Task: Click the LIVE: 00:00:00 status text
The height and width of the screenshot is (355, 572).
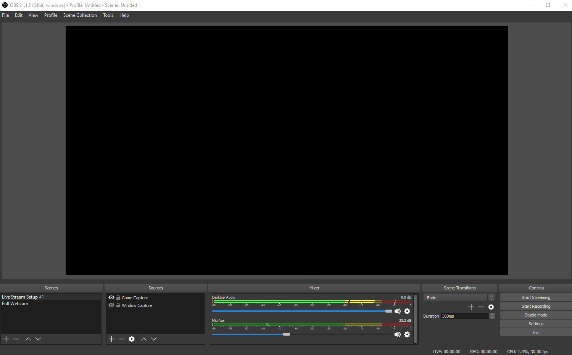Action: [x=446, y=352]
